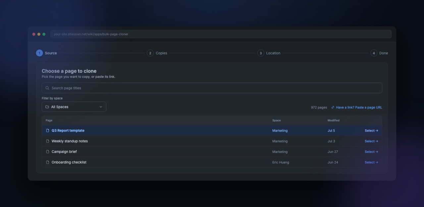This screenshot has height=207, width=424.
Task: Focus the Search page titles field
Action: point(212,88)
